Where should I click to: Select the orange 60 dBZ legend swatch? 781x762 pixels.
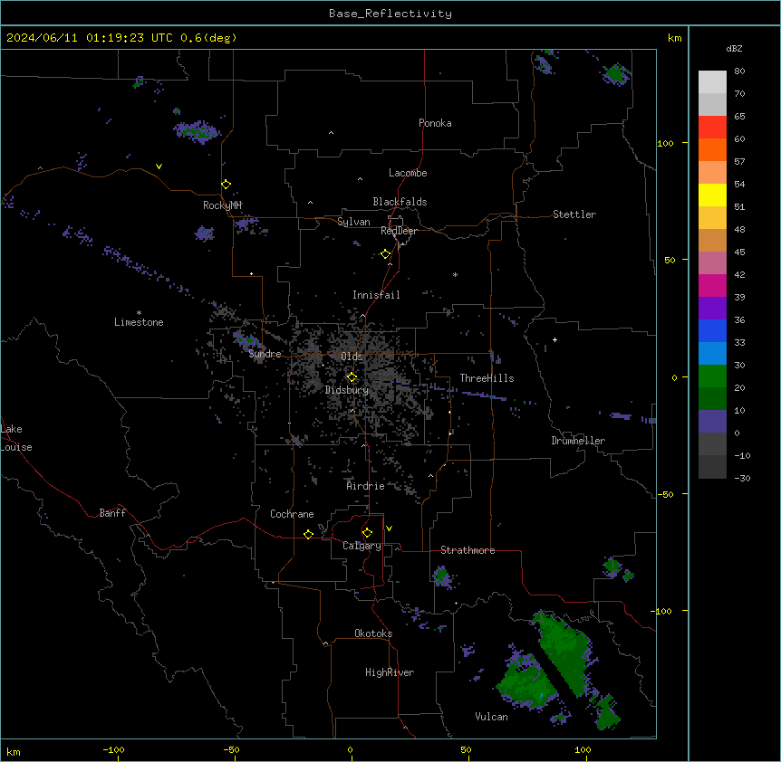pos(712,149)
